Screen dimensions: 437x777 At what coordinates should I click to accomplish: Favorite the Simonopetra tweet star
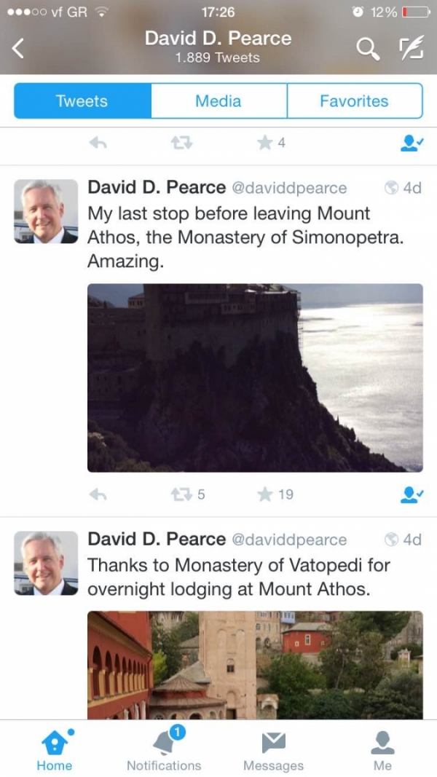coord(265,494)
